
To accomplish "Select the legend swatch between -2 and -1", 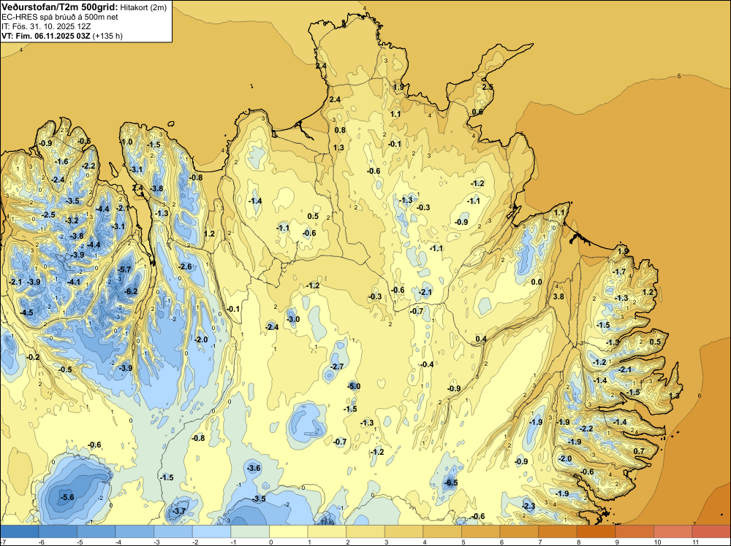I will pos(212,531).
